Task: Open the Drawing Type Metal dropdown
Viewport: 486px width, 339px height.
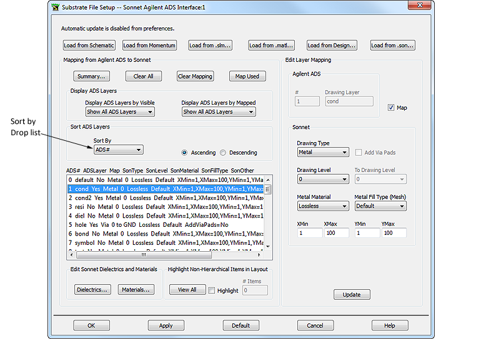Action: pos(323,152)
